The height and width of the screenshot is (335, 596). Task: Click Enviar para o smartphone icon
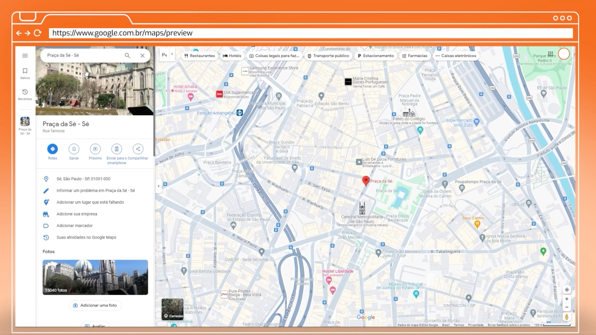(117, 149)
